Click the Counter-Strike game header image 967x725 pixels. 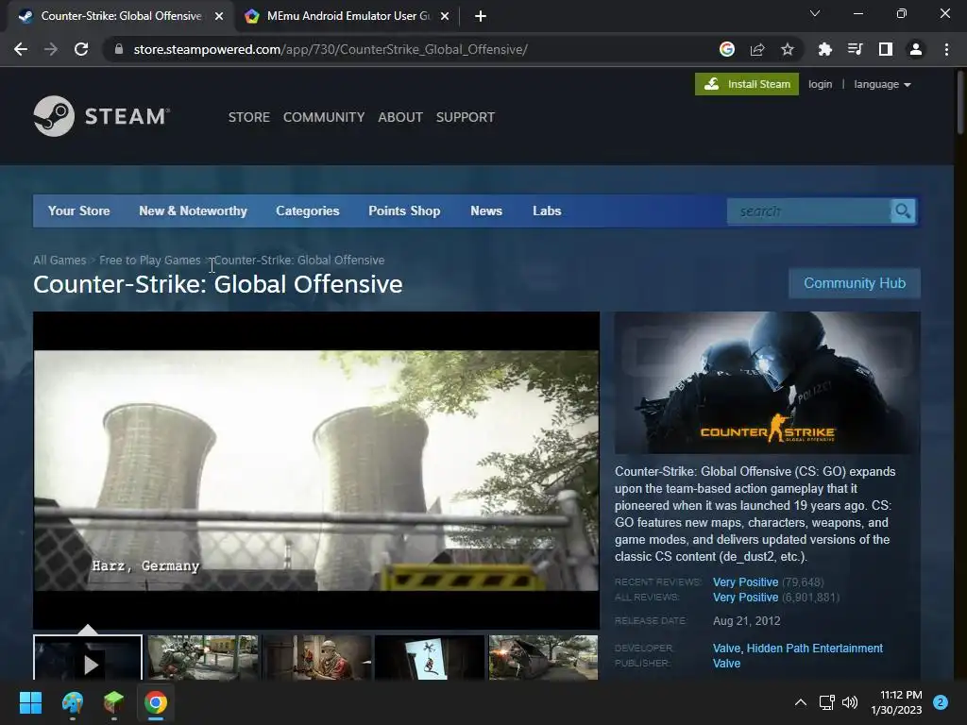(x=767, y=383)
